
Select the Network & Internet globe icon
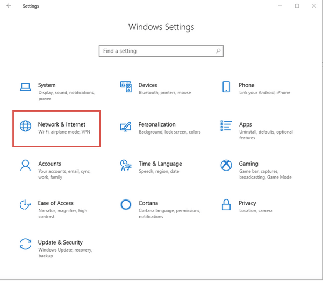pyautogui.click(x=25, y=126)
